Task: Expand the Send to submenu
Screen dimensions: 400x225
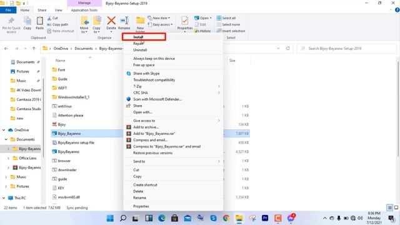Action: (173, 161)
